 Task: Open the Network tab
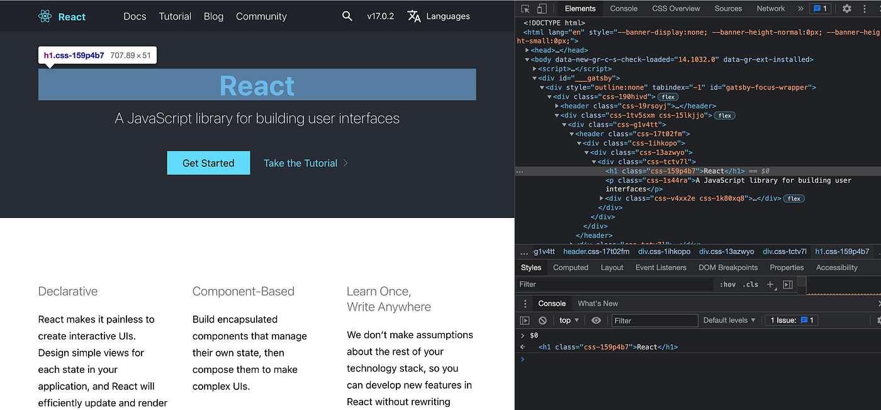point(771,9)
